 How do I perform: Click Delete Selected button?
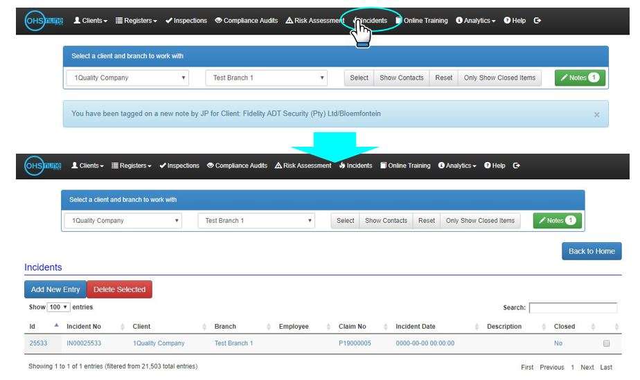[120, 289]
